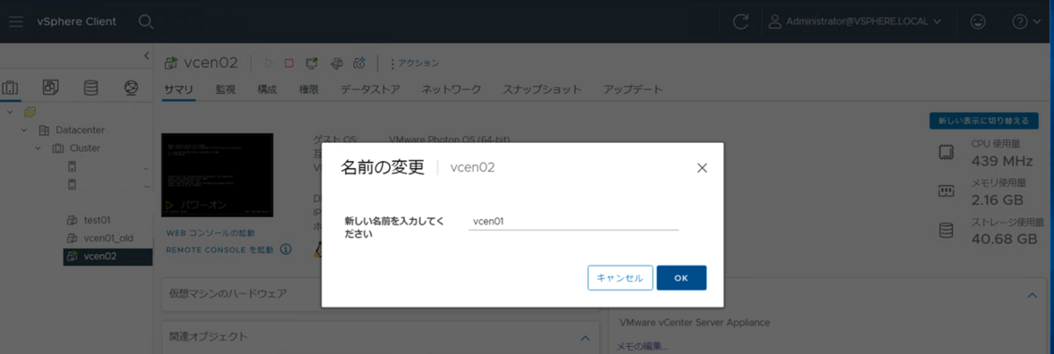Select Datacenter in the inventory tree

80,130
